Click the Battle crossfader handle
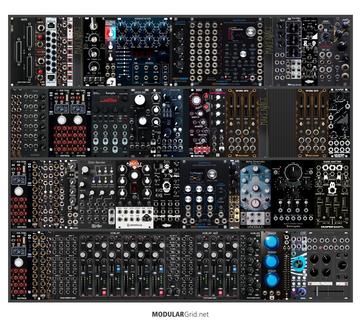 (317, 291)
